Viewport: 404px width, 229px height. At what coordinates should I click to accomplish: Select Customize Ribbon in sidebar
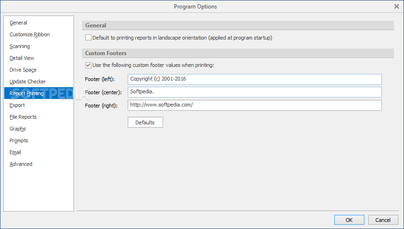click(30, 34)
